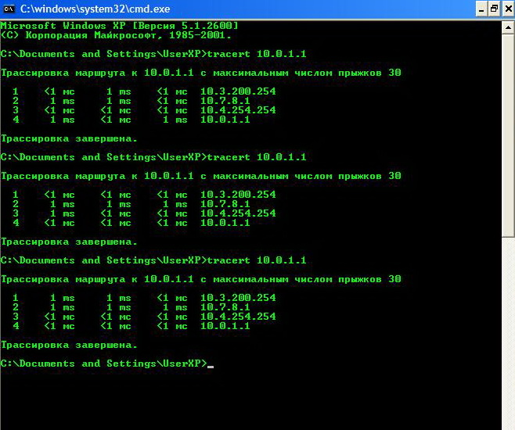Click the second tracert 10.0.1.1 command
The width and height of the screenshot is (515, 430).
coord(257,157)
